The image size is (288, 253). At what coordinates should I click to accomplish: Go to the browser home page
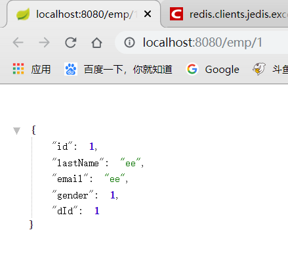96,43
